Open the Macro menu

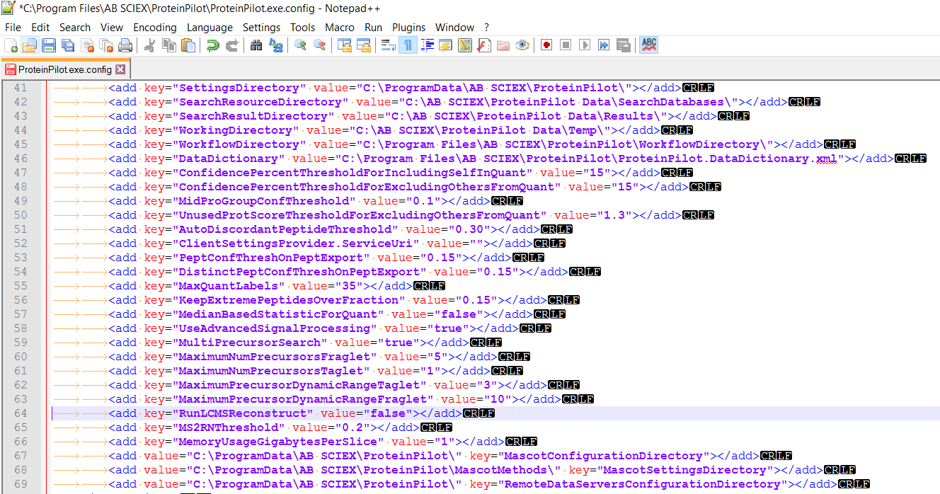point(340,28)
